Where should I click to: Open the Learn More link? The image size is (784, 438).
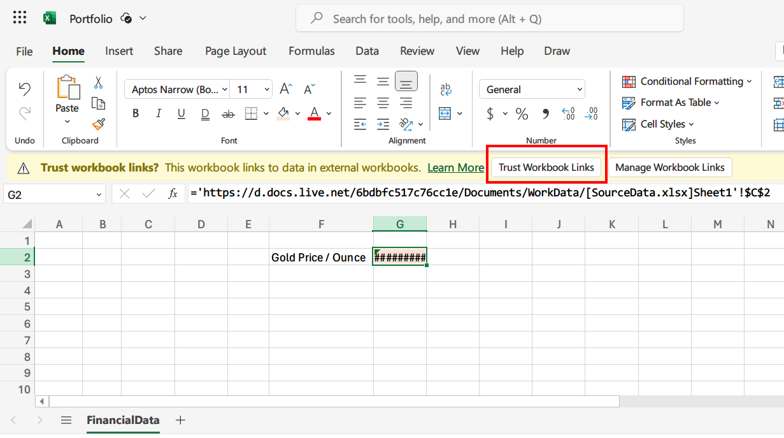click(455, 167)
